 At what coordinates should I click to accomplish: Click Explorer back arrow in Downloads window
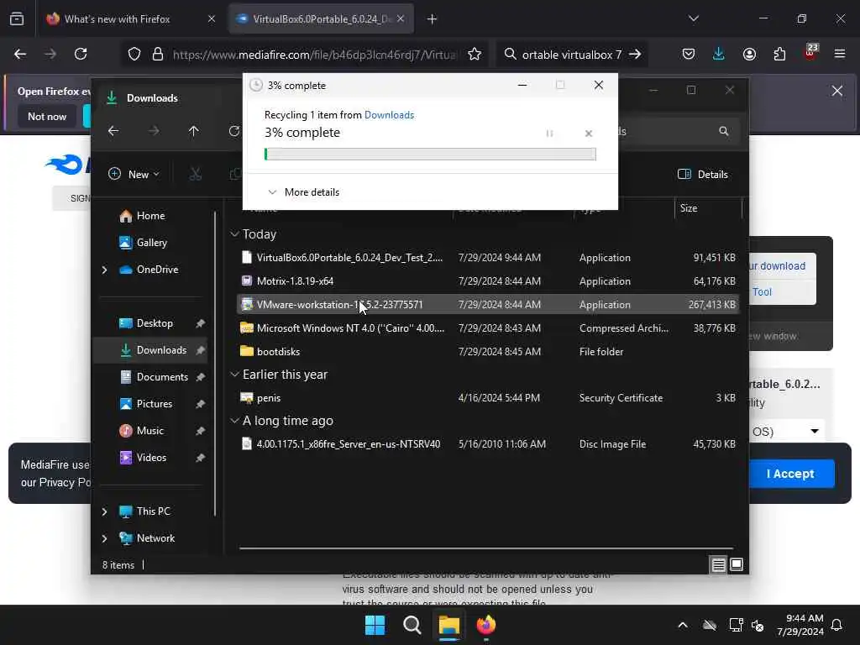tap(113, 131)
